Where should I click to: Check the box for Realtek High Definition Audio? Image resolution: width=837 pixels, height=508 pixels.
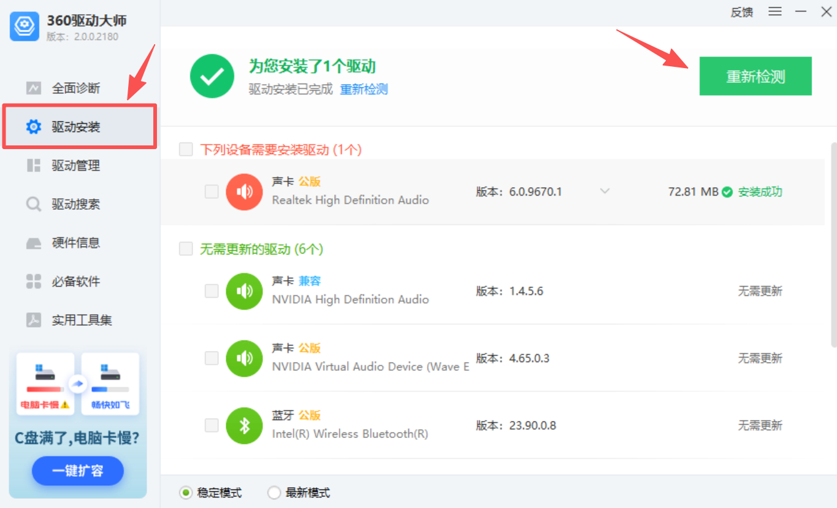[212, 192]
